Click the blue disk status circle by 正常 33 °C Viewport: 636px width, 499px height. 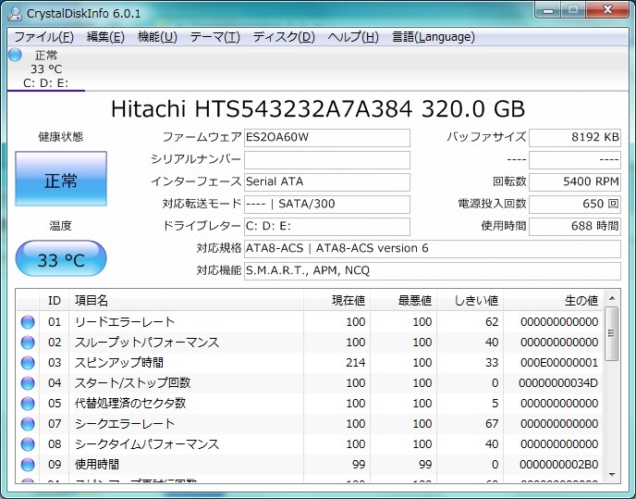click(15, 55)
